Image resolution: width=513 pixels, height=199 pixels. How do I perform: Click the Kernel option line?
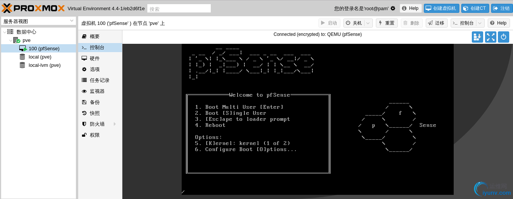point(243,143)
